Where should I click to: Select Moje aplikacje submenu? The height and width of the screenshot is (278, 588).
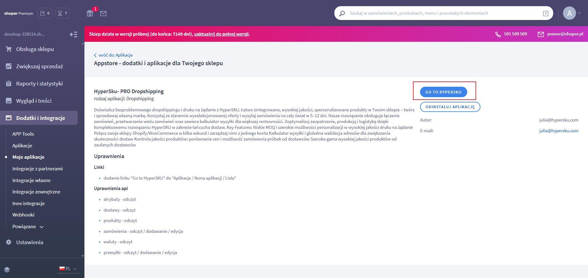tap(28, 157)
